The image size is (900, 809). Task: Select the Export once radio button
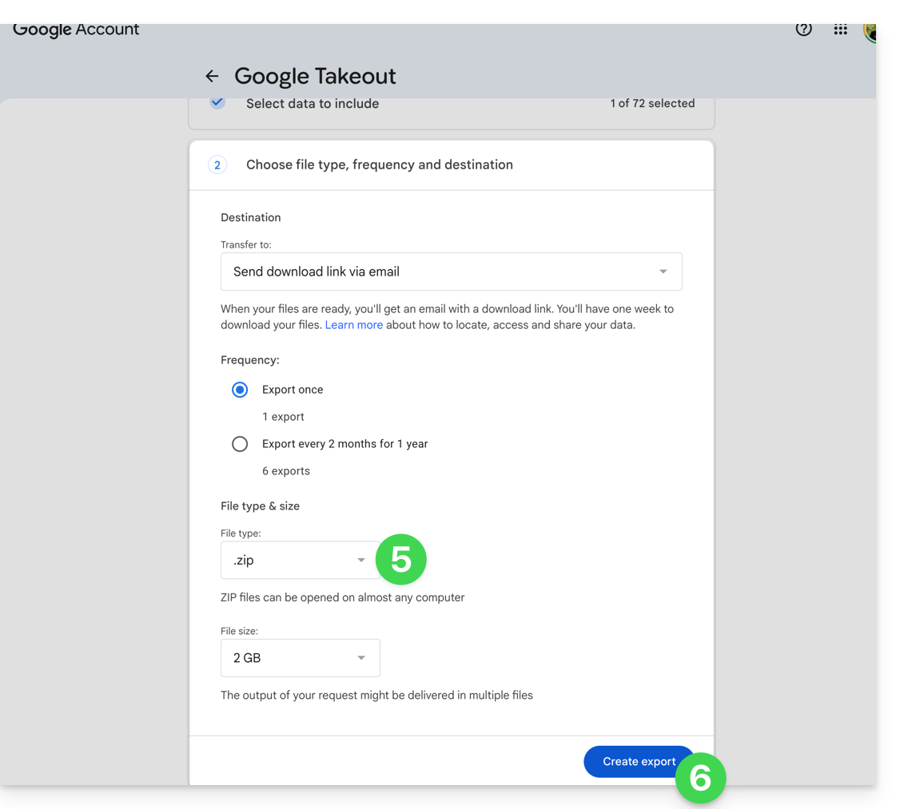(x=240, y=390)
